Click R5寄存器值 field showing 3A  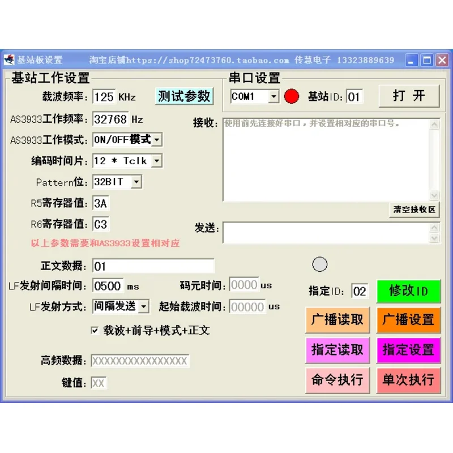[101, 203]
